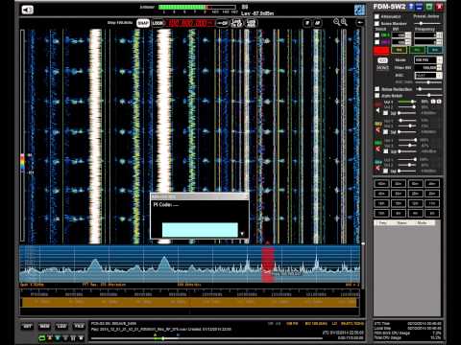Select the teal Rx3 receiver button
Viewport: 461px width, 345px height.
(435, 50)
